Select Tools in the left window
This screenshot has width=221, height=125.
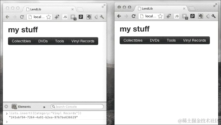point(60,41)
